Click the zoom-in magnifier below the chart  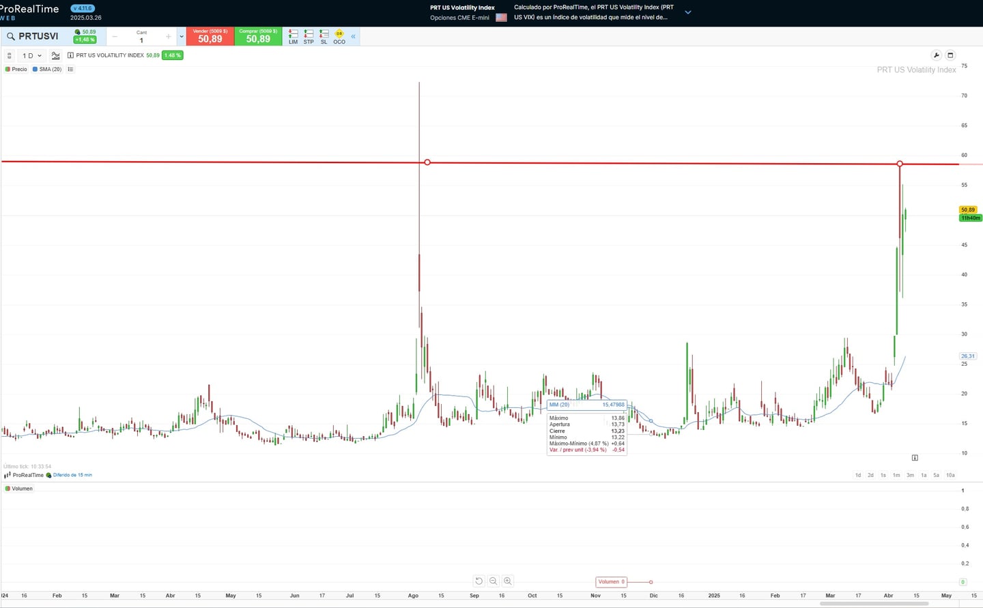pyautogui.click(x=508, y=581)
